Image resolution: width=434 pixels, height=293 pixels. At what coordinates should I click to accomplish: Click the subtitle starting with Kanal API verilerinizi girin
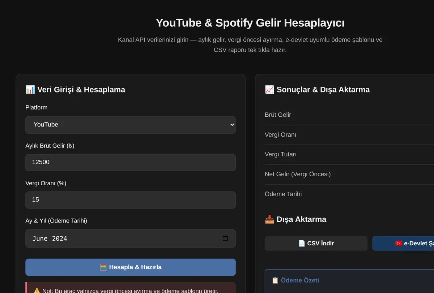[x=250, y=45]
